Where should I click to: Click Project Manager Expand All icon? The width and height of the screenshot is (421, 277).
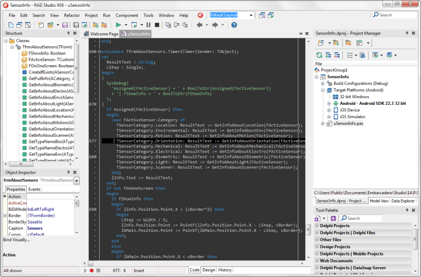pos(328,55)
